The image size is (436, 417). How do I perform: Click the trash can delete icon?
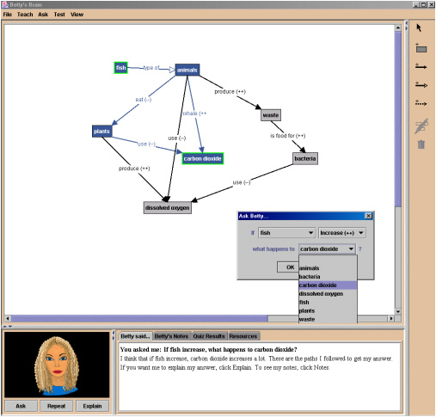click(421, 144)
